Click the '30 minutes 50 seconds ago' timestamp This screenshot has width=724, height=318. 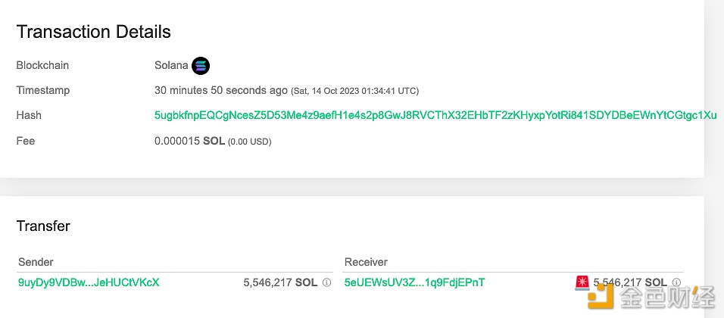point(220,90)
